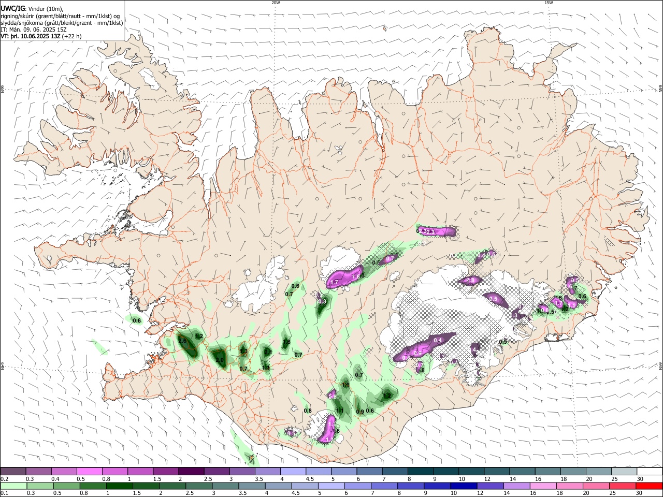Click the darkest purple 2 snow legend swatch
Viewport: 663px width, 497px height.
pyautogui.click(x=191, y=472)
